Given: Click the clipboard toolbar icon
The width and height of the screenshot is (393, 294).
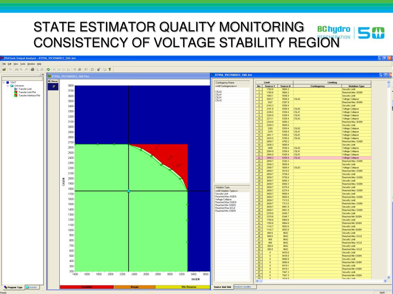Looking at the screenshot, I should coord(92,70).
